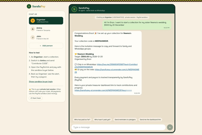202x135 pixels.
Task: Click the 'Target: $500.00 by 2026-12-20' line
Action: tap(88, 57)
